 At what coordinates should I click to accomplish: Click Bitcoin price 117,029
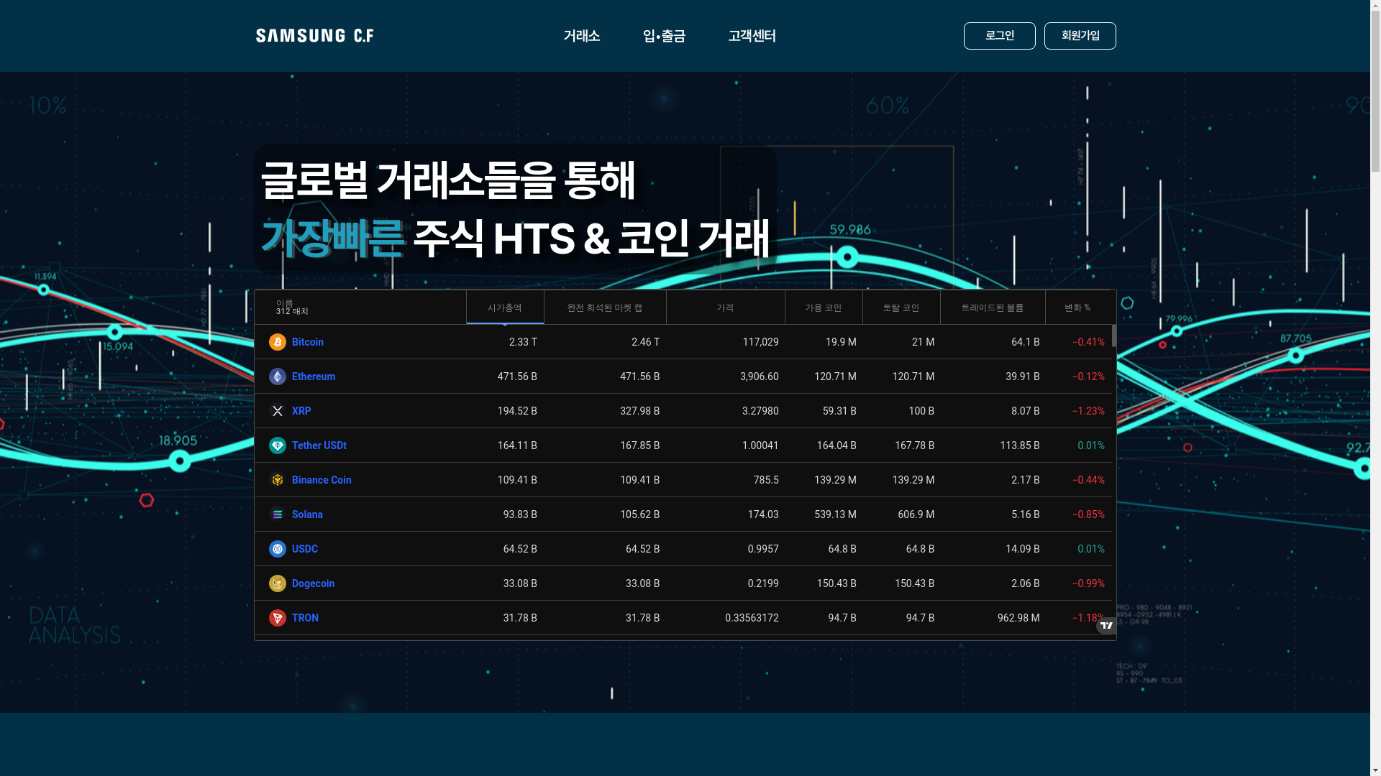[760, 342]
